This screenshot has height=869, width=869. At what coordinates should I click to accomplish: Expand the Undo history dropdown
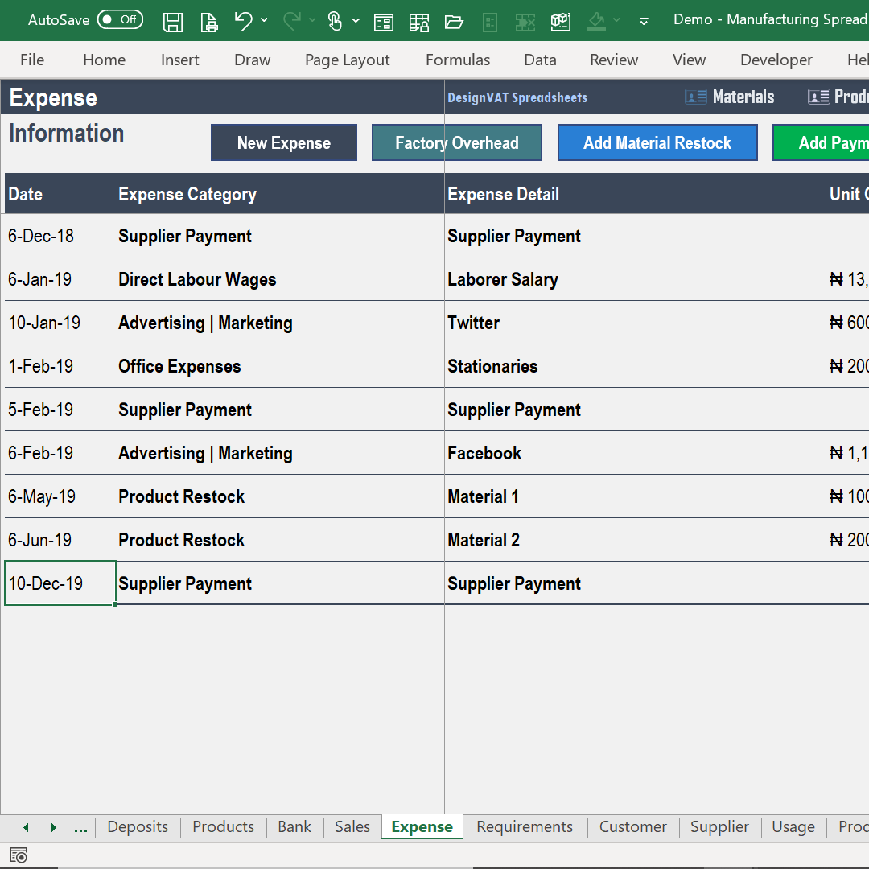tap(264, 22)
